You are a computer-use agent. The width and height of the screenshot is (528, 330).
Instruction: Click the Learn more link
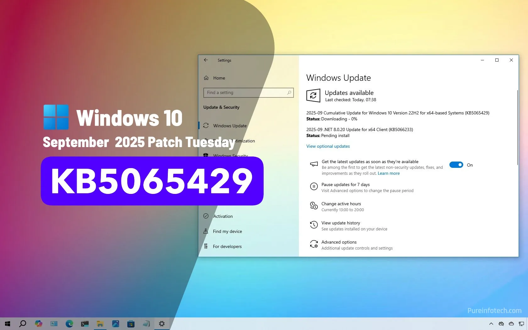[388, 173]
